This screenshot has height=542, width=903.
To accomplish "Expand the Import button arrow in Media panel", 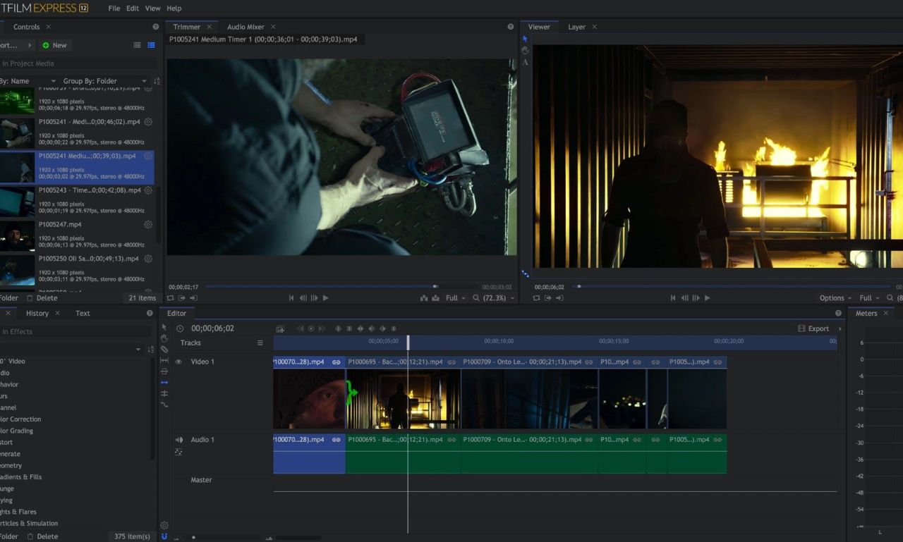I will point(30,45).
